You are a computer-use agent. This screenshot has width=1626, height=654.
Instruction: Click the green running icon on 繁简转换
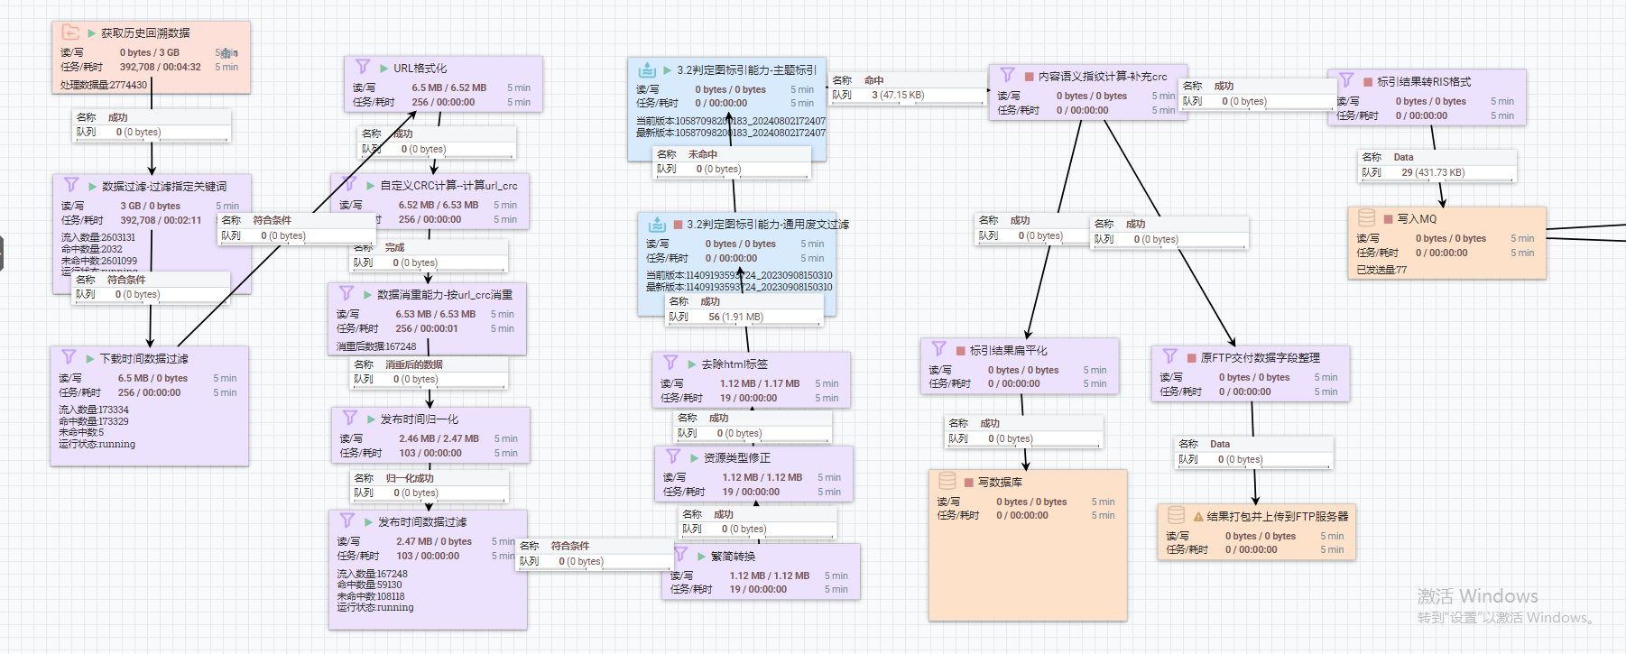click(701, 557)
